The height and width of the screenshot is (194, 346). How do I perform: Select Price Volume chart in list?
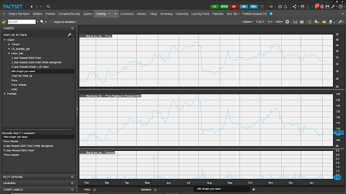point(19,85)
